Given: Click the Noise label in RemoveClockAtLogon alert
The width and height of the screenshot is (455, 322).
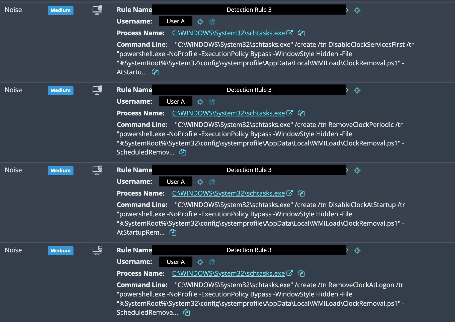Looking at the screenshot, I should coord(13,250).
